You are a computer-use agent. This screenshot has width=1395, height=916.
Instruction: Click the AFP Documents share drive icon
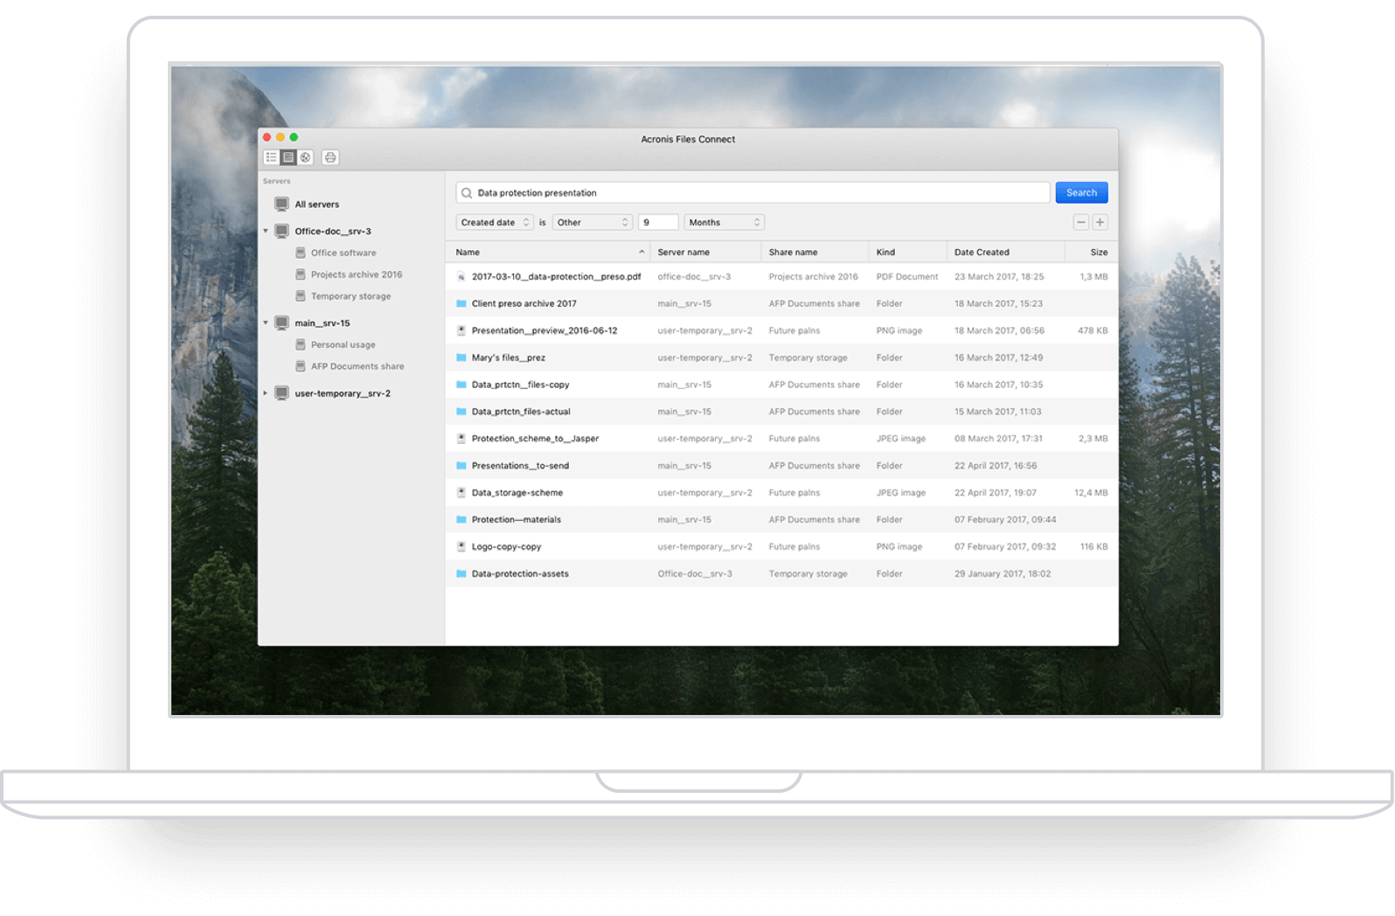tap(301, 366)
